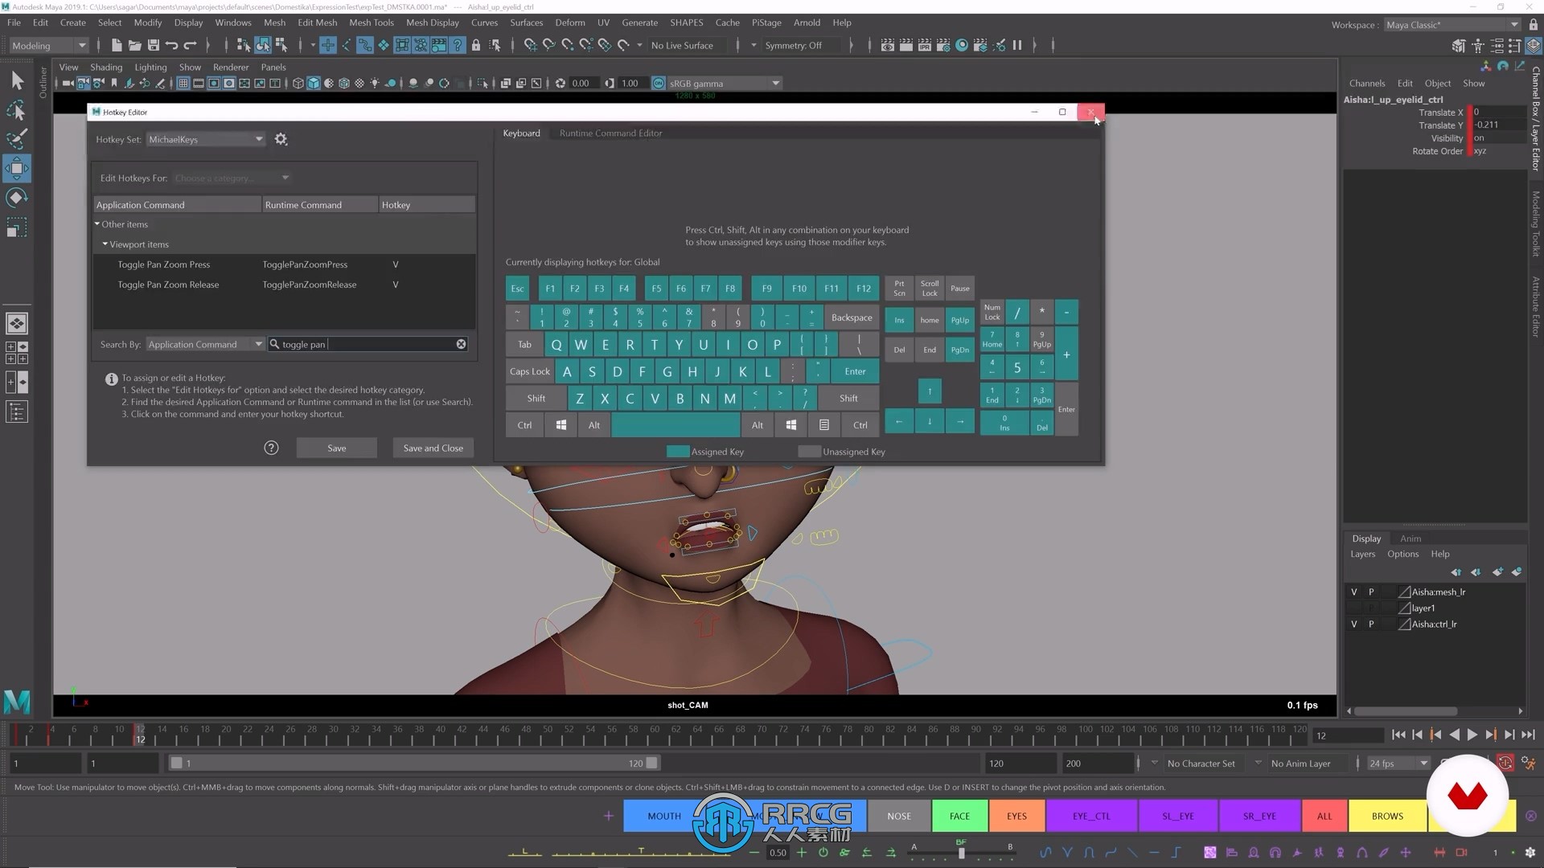
Task: Switch to the Runtime Command Editor tab
Action: pyautogui.click(x=610, y=133)
